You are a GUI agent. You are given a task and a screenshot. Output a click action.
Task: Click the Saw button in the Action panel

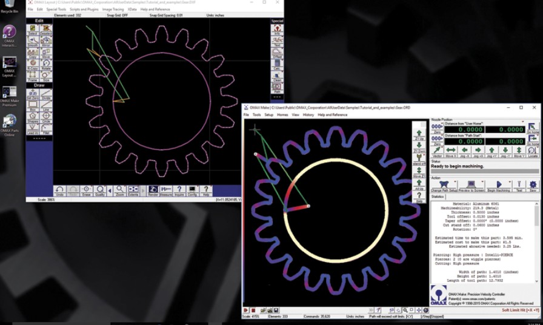[533, 186]
